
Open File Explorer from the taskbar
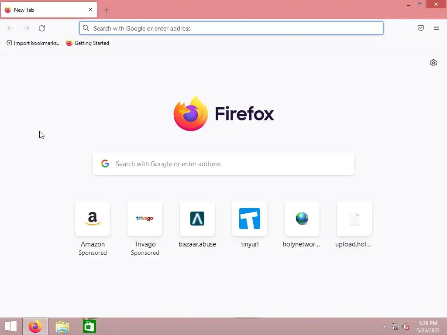tap(62, 326)
